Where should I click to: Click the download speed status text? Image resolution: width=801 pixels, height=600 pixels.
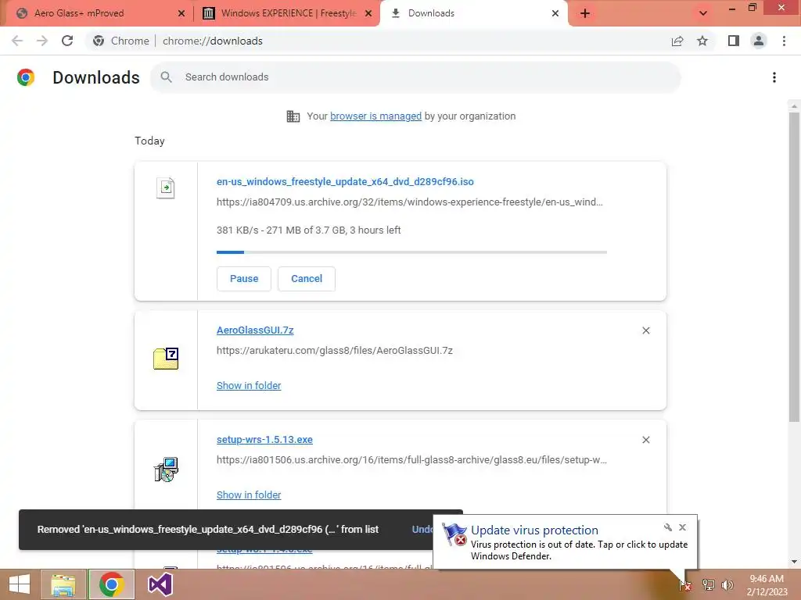308,230
